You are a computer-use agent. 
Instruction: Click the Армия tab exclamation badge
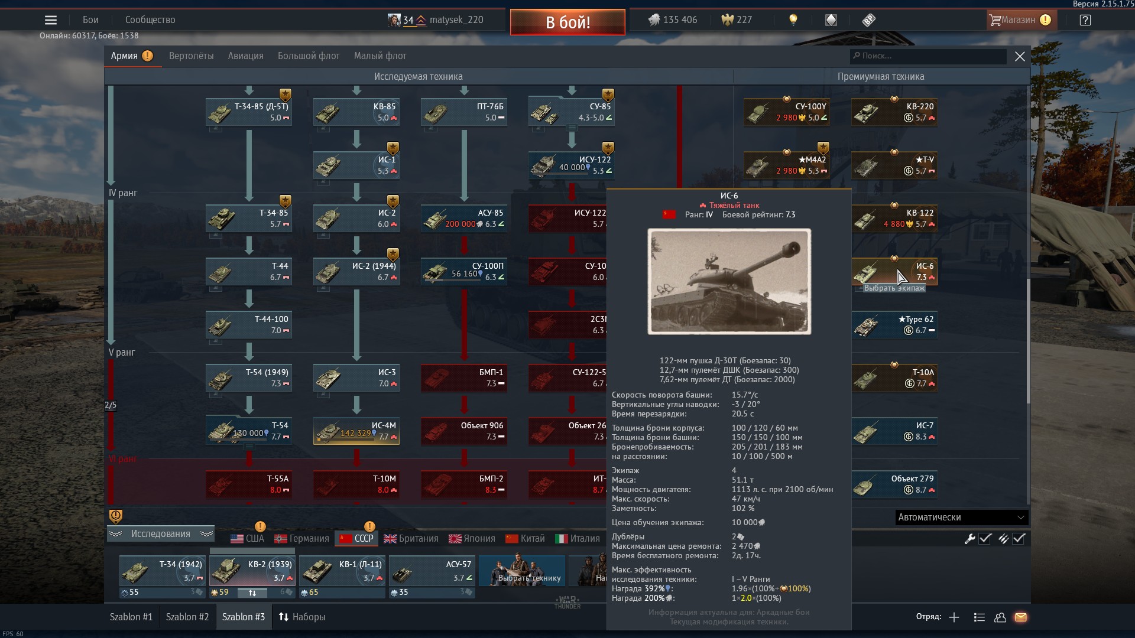tap(148, 56)
